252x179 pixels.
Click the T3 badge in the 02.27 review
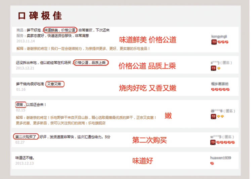[213, 142]
